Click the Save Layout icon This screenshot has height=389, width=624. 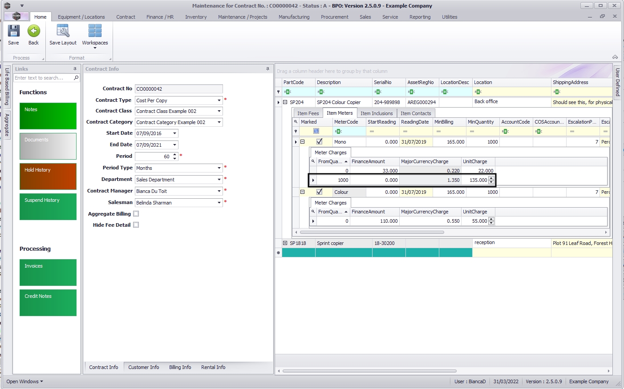point(63,32)
